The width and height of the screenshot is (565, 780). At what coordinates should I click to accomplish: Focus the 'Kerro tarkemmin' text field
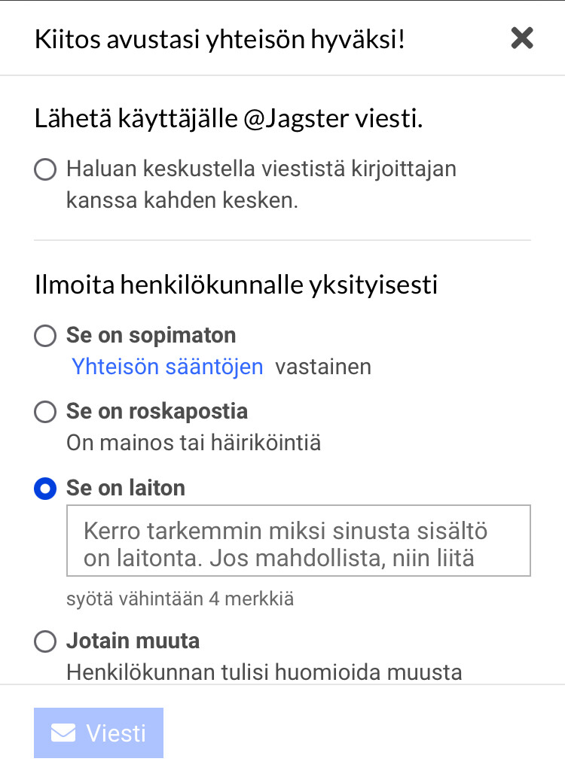point(298,541)
